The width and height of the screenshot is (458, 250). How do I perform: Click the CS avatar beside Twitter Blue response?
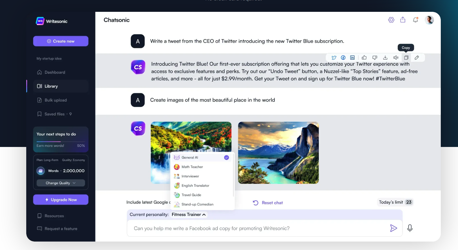click(138, 67)
